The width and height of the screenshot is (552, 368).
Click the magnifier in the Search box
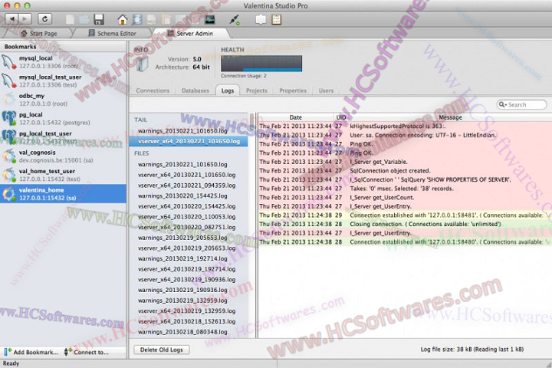click(x=502, y=104)
